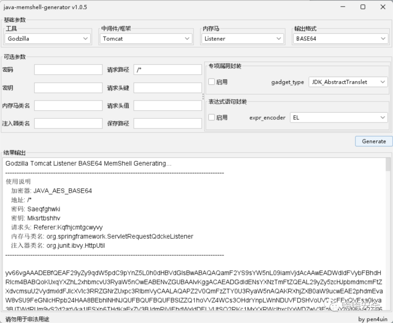
Task: Focus the 注入器类名 input field
Action: tap(68, 123)
